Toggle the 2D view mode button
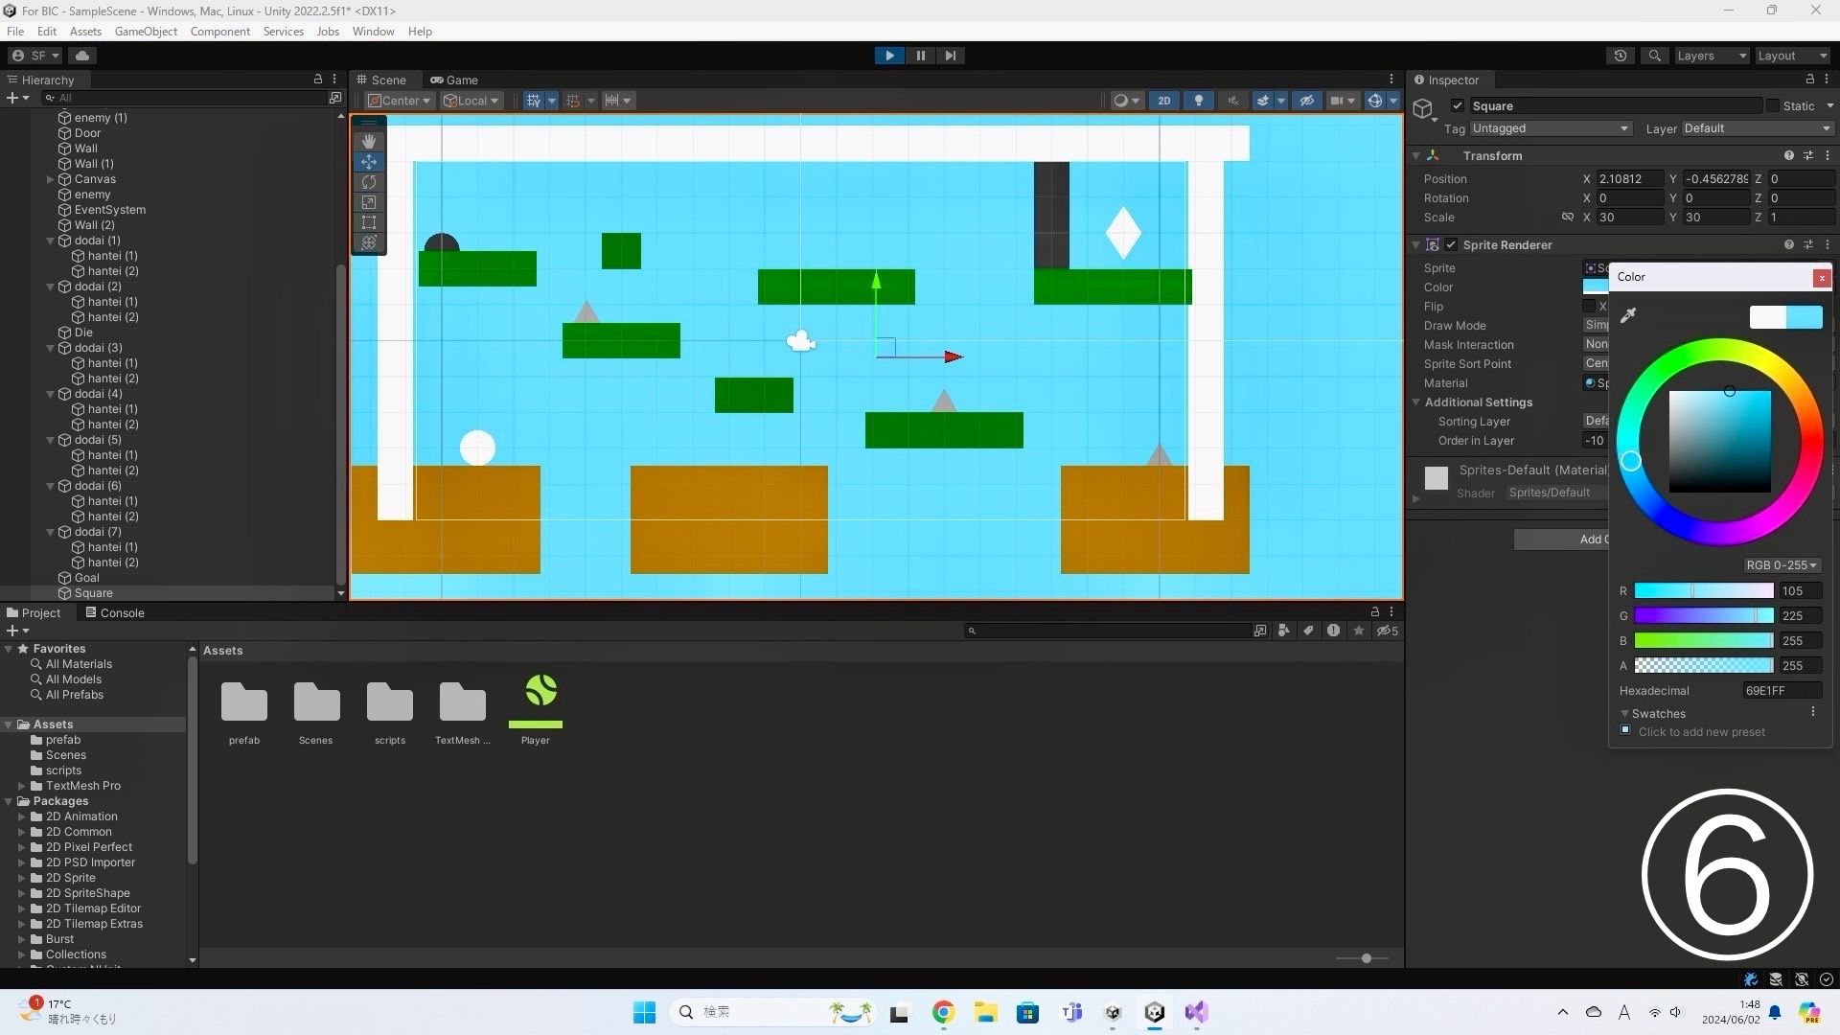The width and height of the screenshot is (1840, 1035). coord(1163,101)
